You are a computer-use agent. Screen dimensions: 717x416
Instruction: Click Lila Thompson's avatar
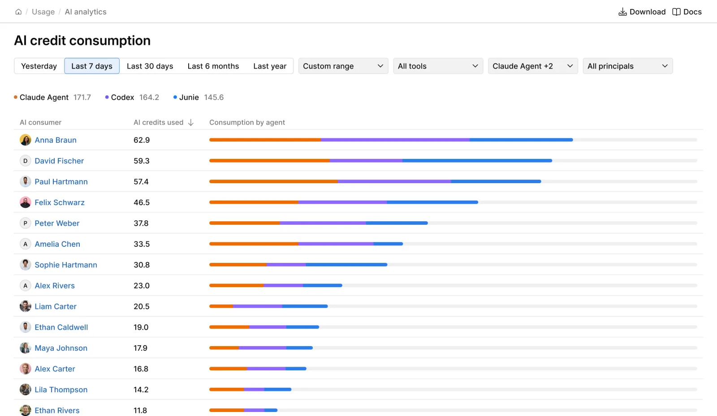tap(26, 390)
